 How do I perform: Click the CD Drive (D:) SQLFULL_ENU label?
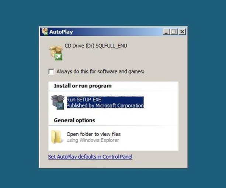[x=96, y=46]
